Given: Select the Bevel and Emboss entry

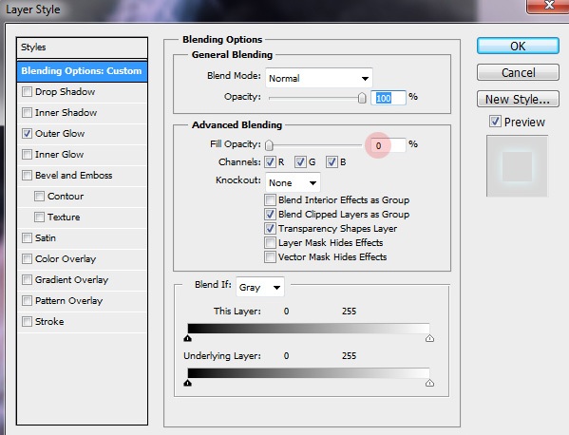Looking at the screenshot, I should pyautogui.click(x=74, y=175).
